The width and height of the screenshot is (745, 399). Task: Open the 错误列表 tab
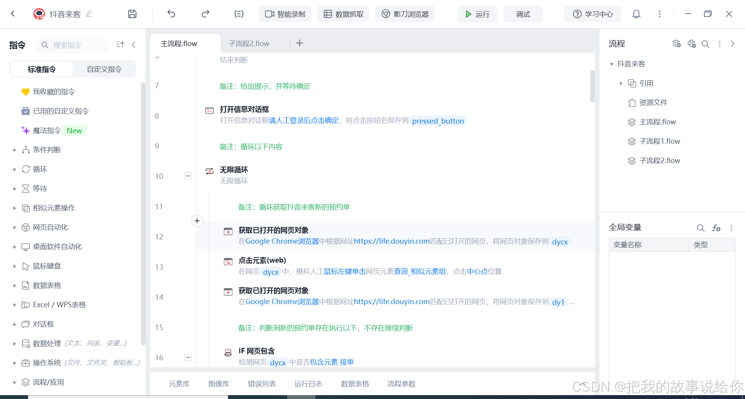pos(262,384)
